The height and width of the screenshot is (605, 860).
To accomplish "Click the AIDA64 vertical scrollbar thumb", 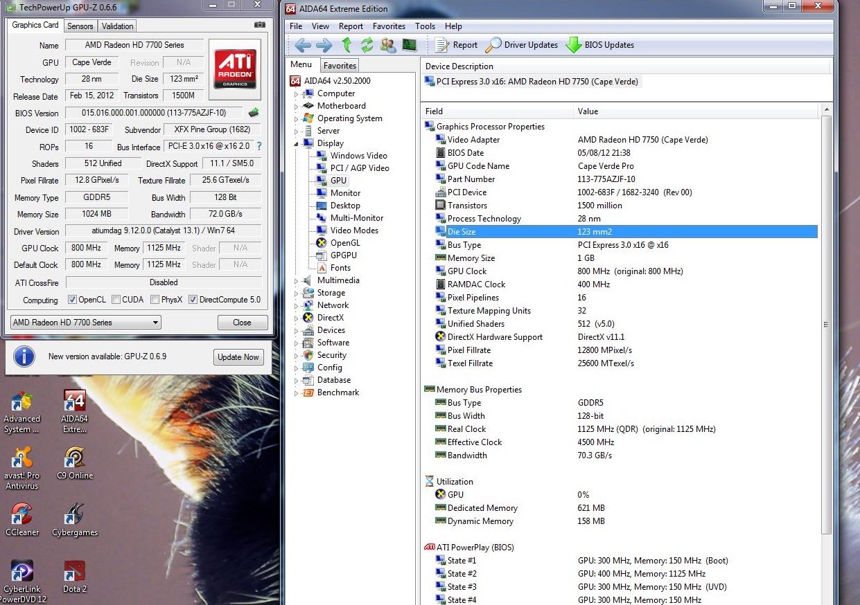I will tap(825, 324).
